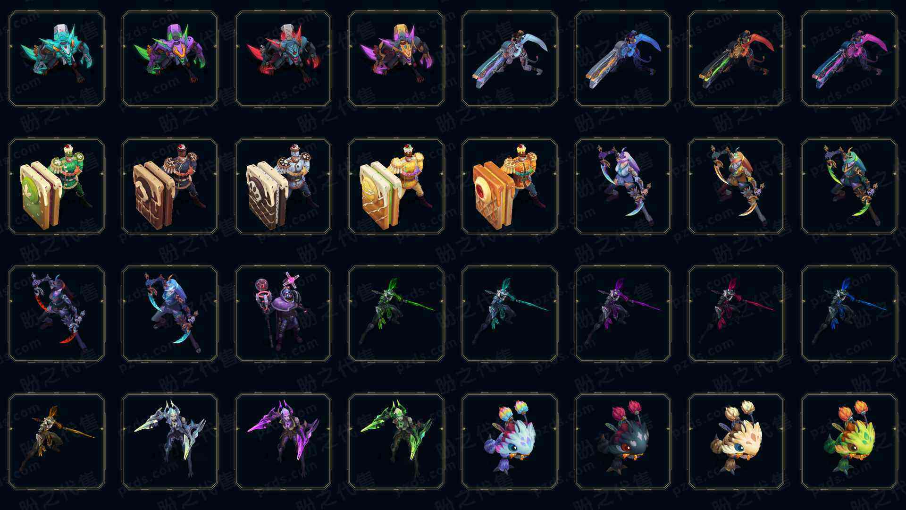Choose the crimson spear fighter chroma
This screenshot has width=906, height=510.
(x=736, y=314)
